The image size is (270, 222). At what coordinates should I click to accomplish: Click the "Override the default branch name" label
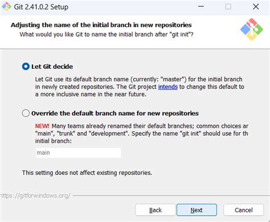(x=115, y=113)
